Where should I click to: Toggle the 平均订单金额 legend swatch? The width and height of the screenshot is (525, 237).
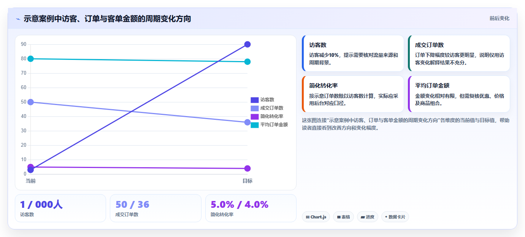(x=254, y=125)
